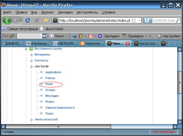The image size is (183, 136).
Task: Open the Инструменты menu
Action: click(87, 12)
